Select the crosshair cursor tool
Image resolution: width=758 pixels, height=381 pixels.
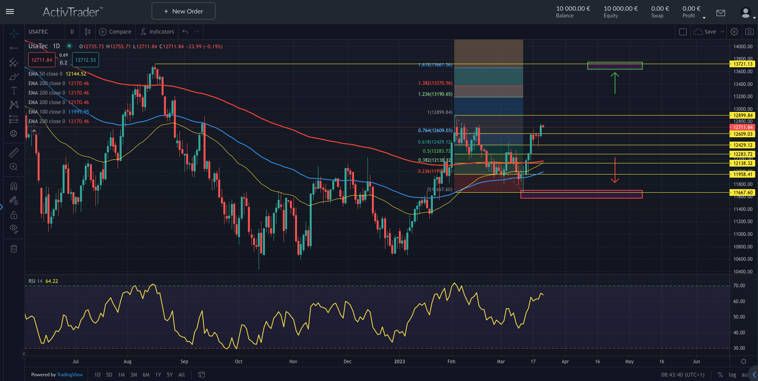point(14,34)
